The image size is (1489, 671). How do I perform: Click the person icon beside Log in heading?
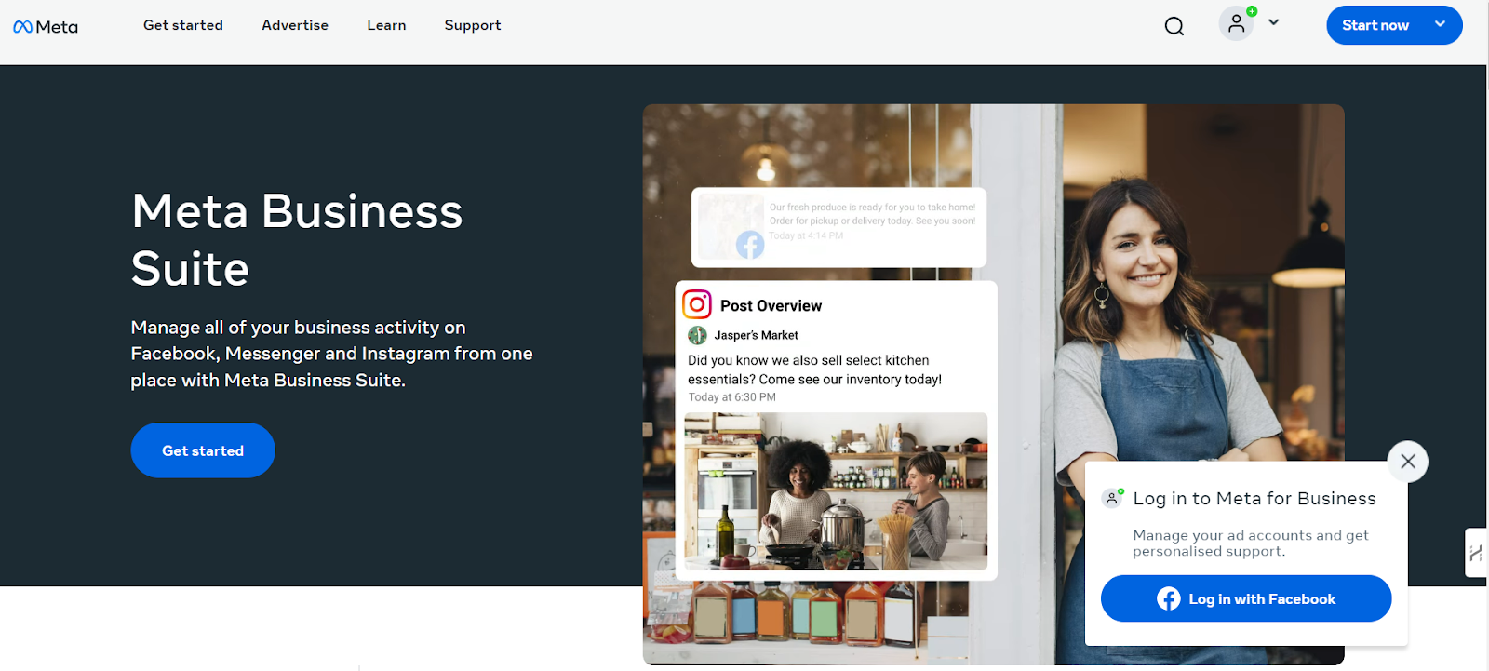1112,498
